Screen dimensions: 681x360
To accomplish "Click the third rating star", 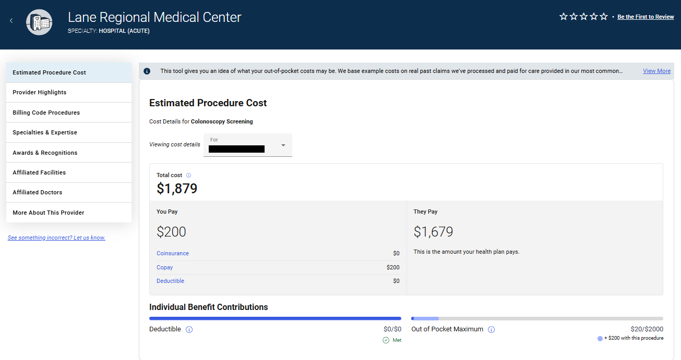I will [x=583, y=17].
